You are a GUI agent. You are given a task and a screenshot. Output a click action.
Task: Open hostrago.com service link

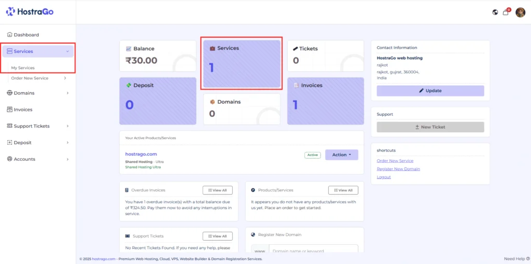coord(141,154)
